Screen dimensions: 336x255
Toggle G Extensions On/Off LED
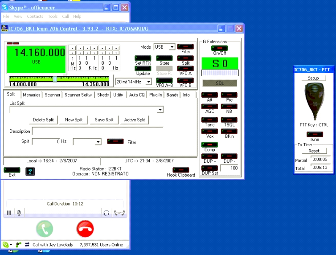[x=219, y=48]
